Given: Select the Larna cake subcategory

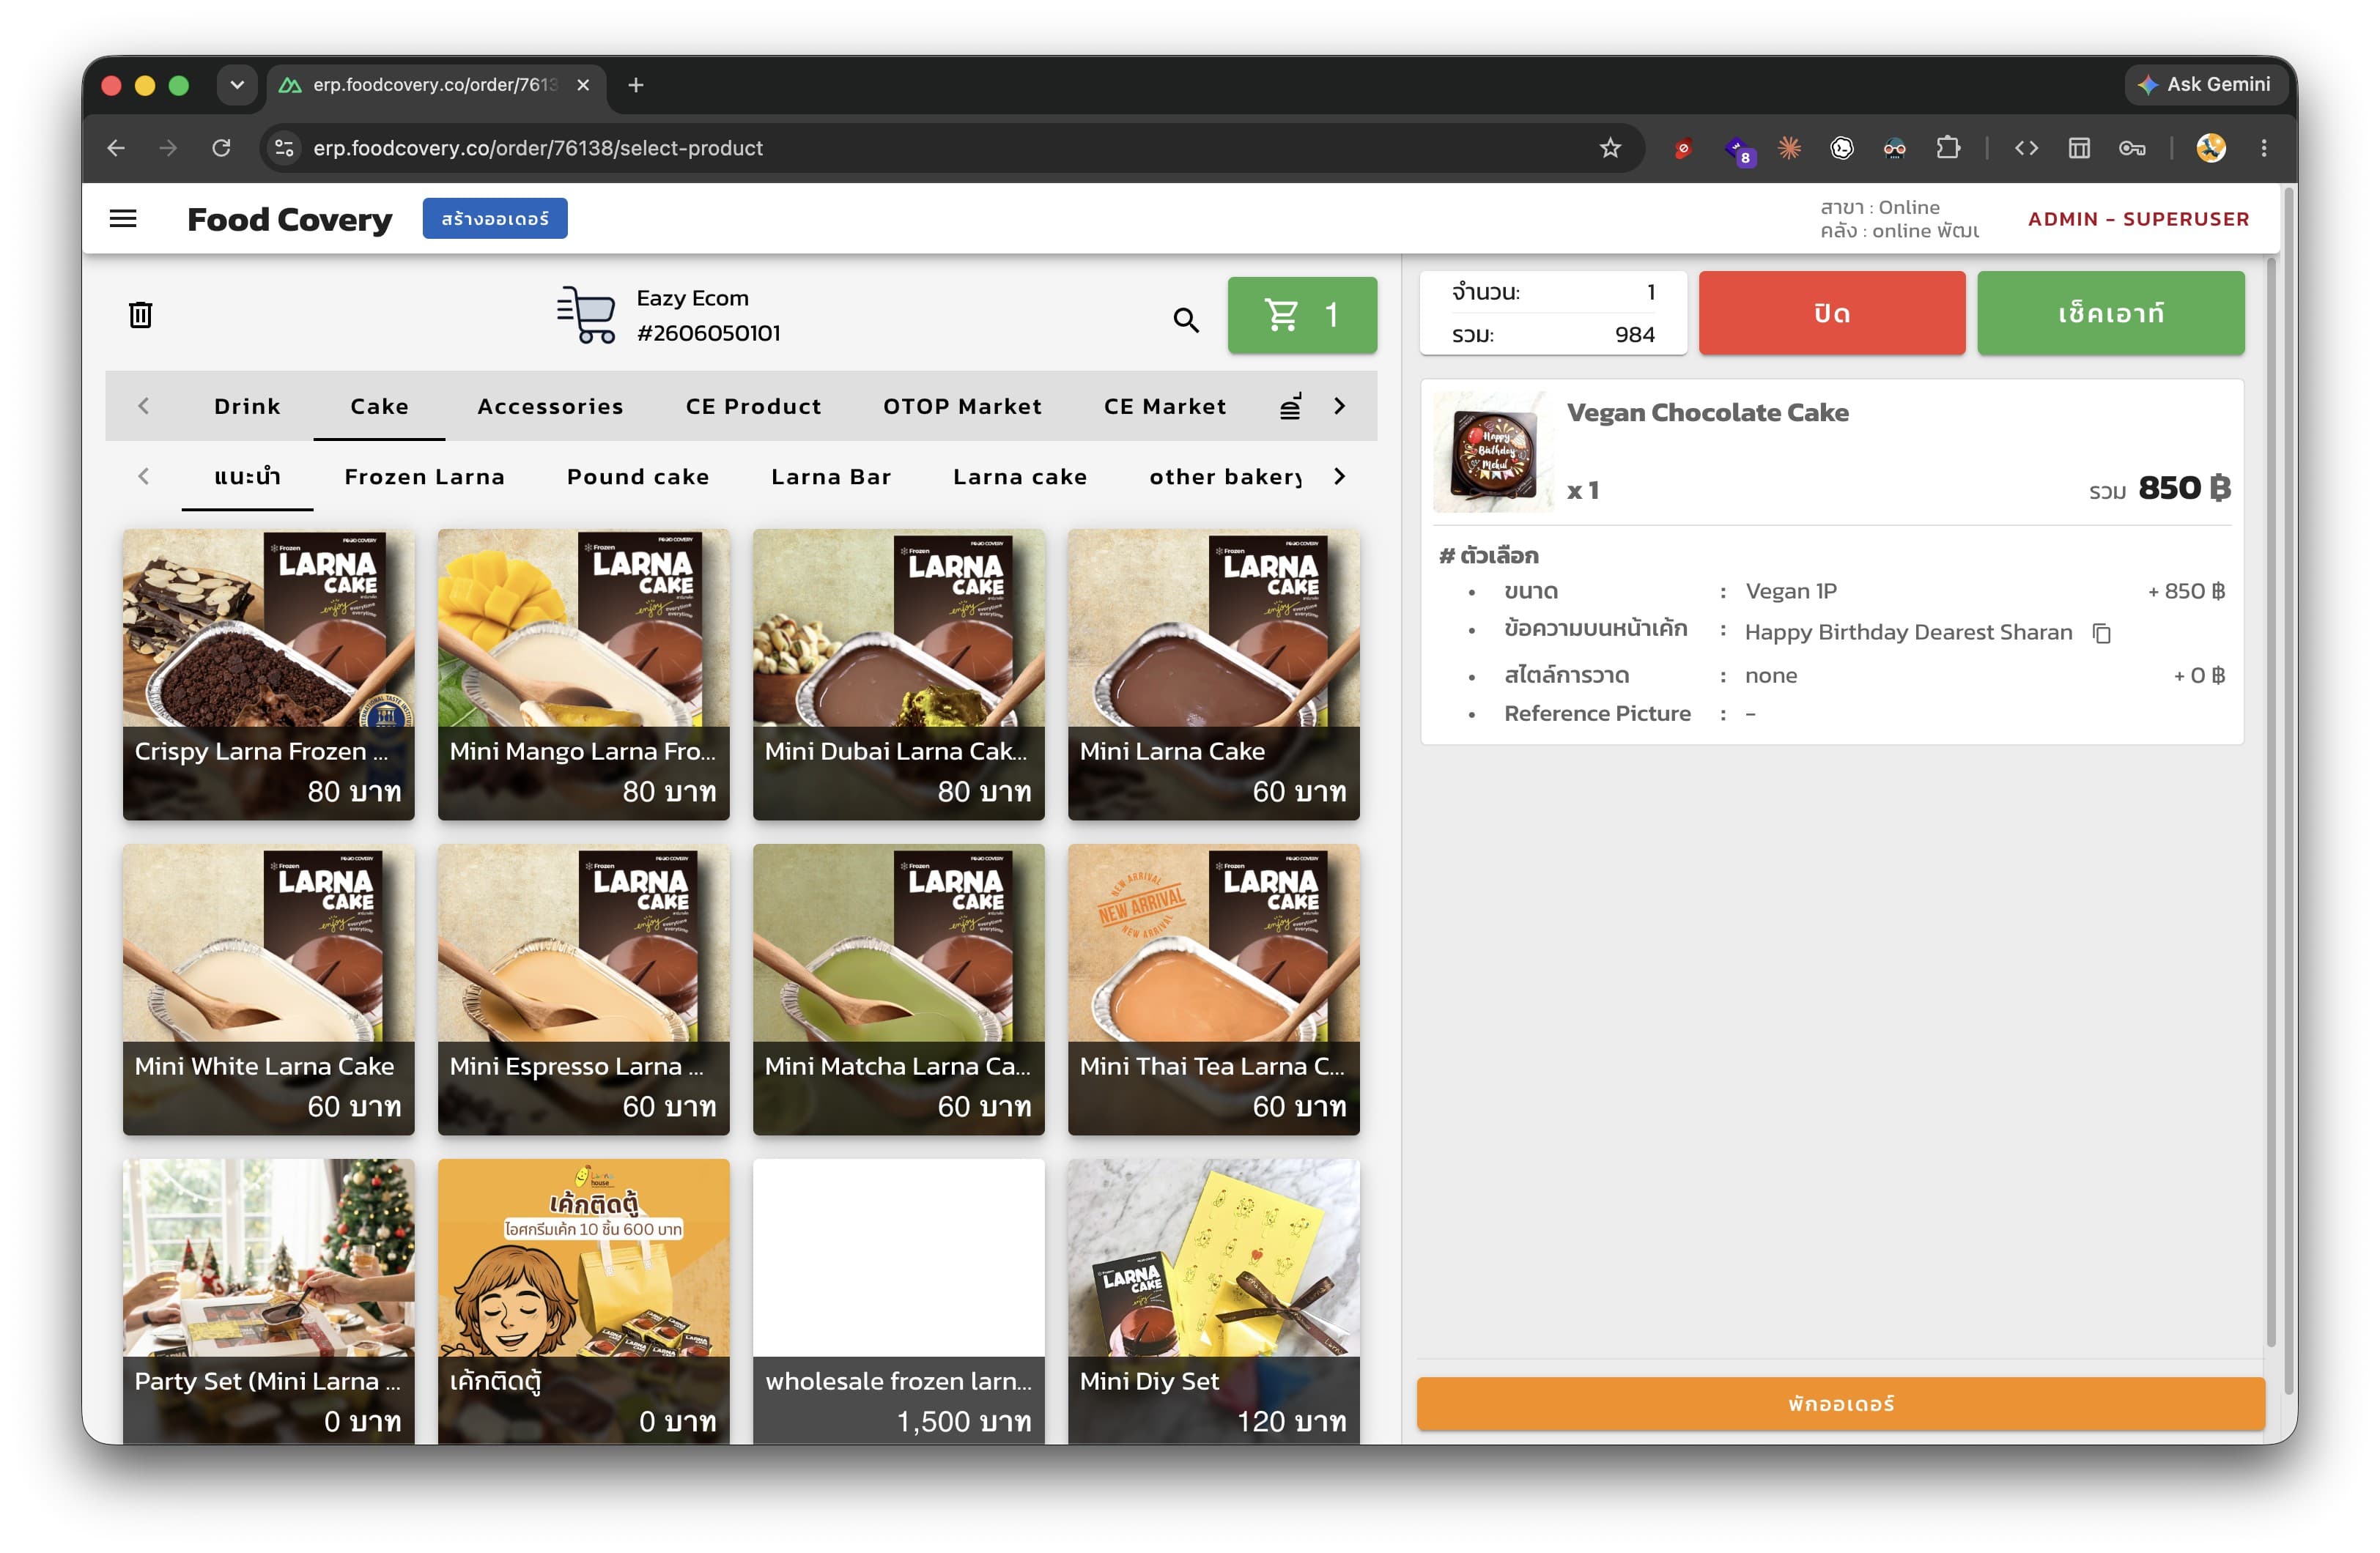Looking at the screenshot, I should click(x=1020, y=477).
